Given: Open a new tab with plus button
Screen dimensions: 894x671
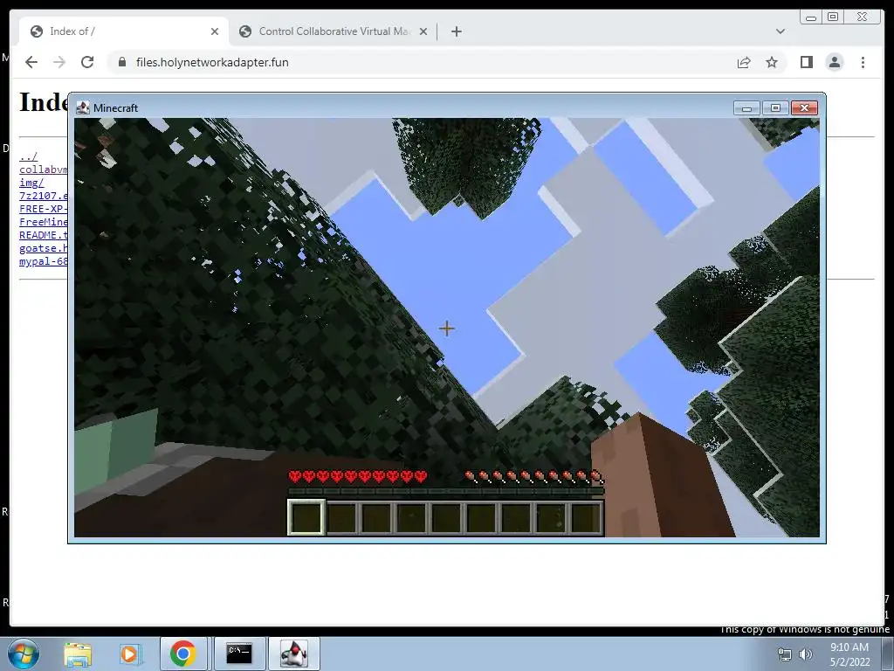Looking at the screenshot, I should tap(456, 31).
